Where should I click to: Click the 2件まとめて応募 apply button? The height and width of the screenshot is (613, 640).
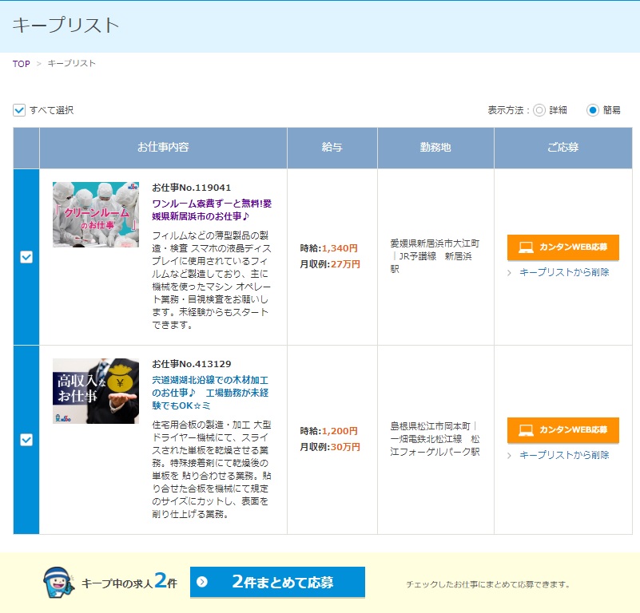pyautogui.click(x=277, y=582)
